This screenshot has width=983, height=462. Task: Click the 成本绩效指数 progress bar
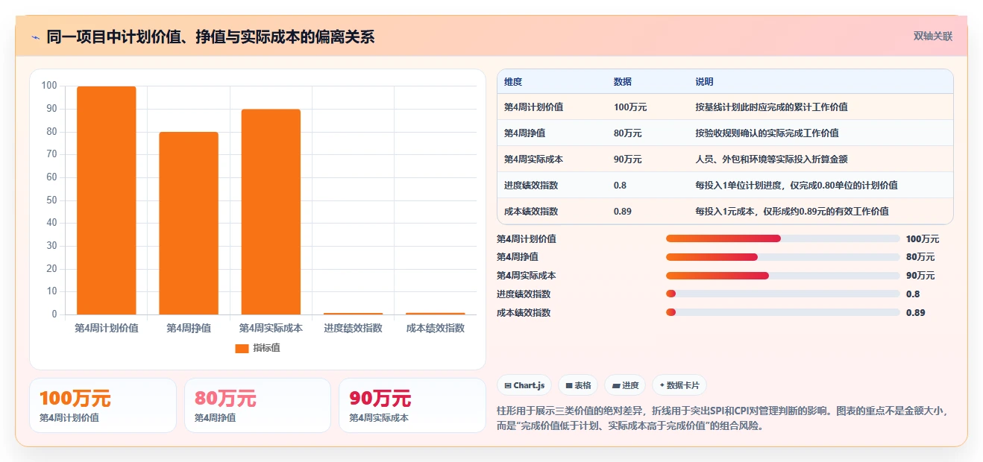tap(782, 312)
